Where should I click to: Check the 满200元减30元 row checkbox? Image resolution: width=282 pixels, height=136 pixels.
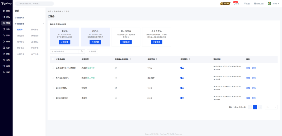point(53,98)
